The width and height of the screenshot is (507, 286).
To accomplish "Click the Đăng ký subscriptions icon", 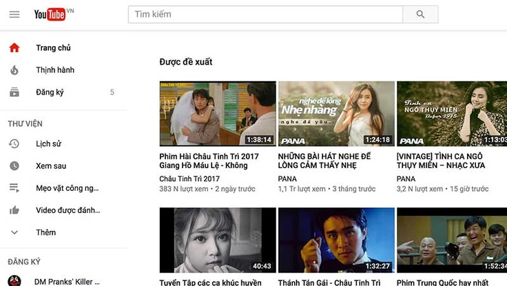I will click(x=14, y=92).
